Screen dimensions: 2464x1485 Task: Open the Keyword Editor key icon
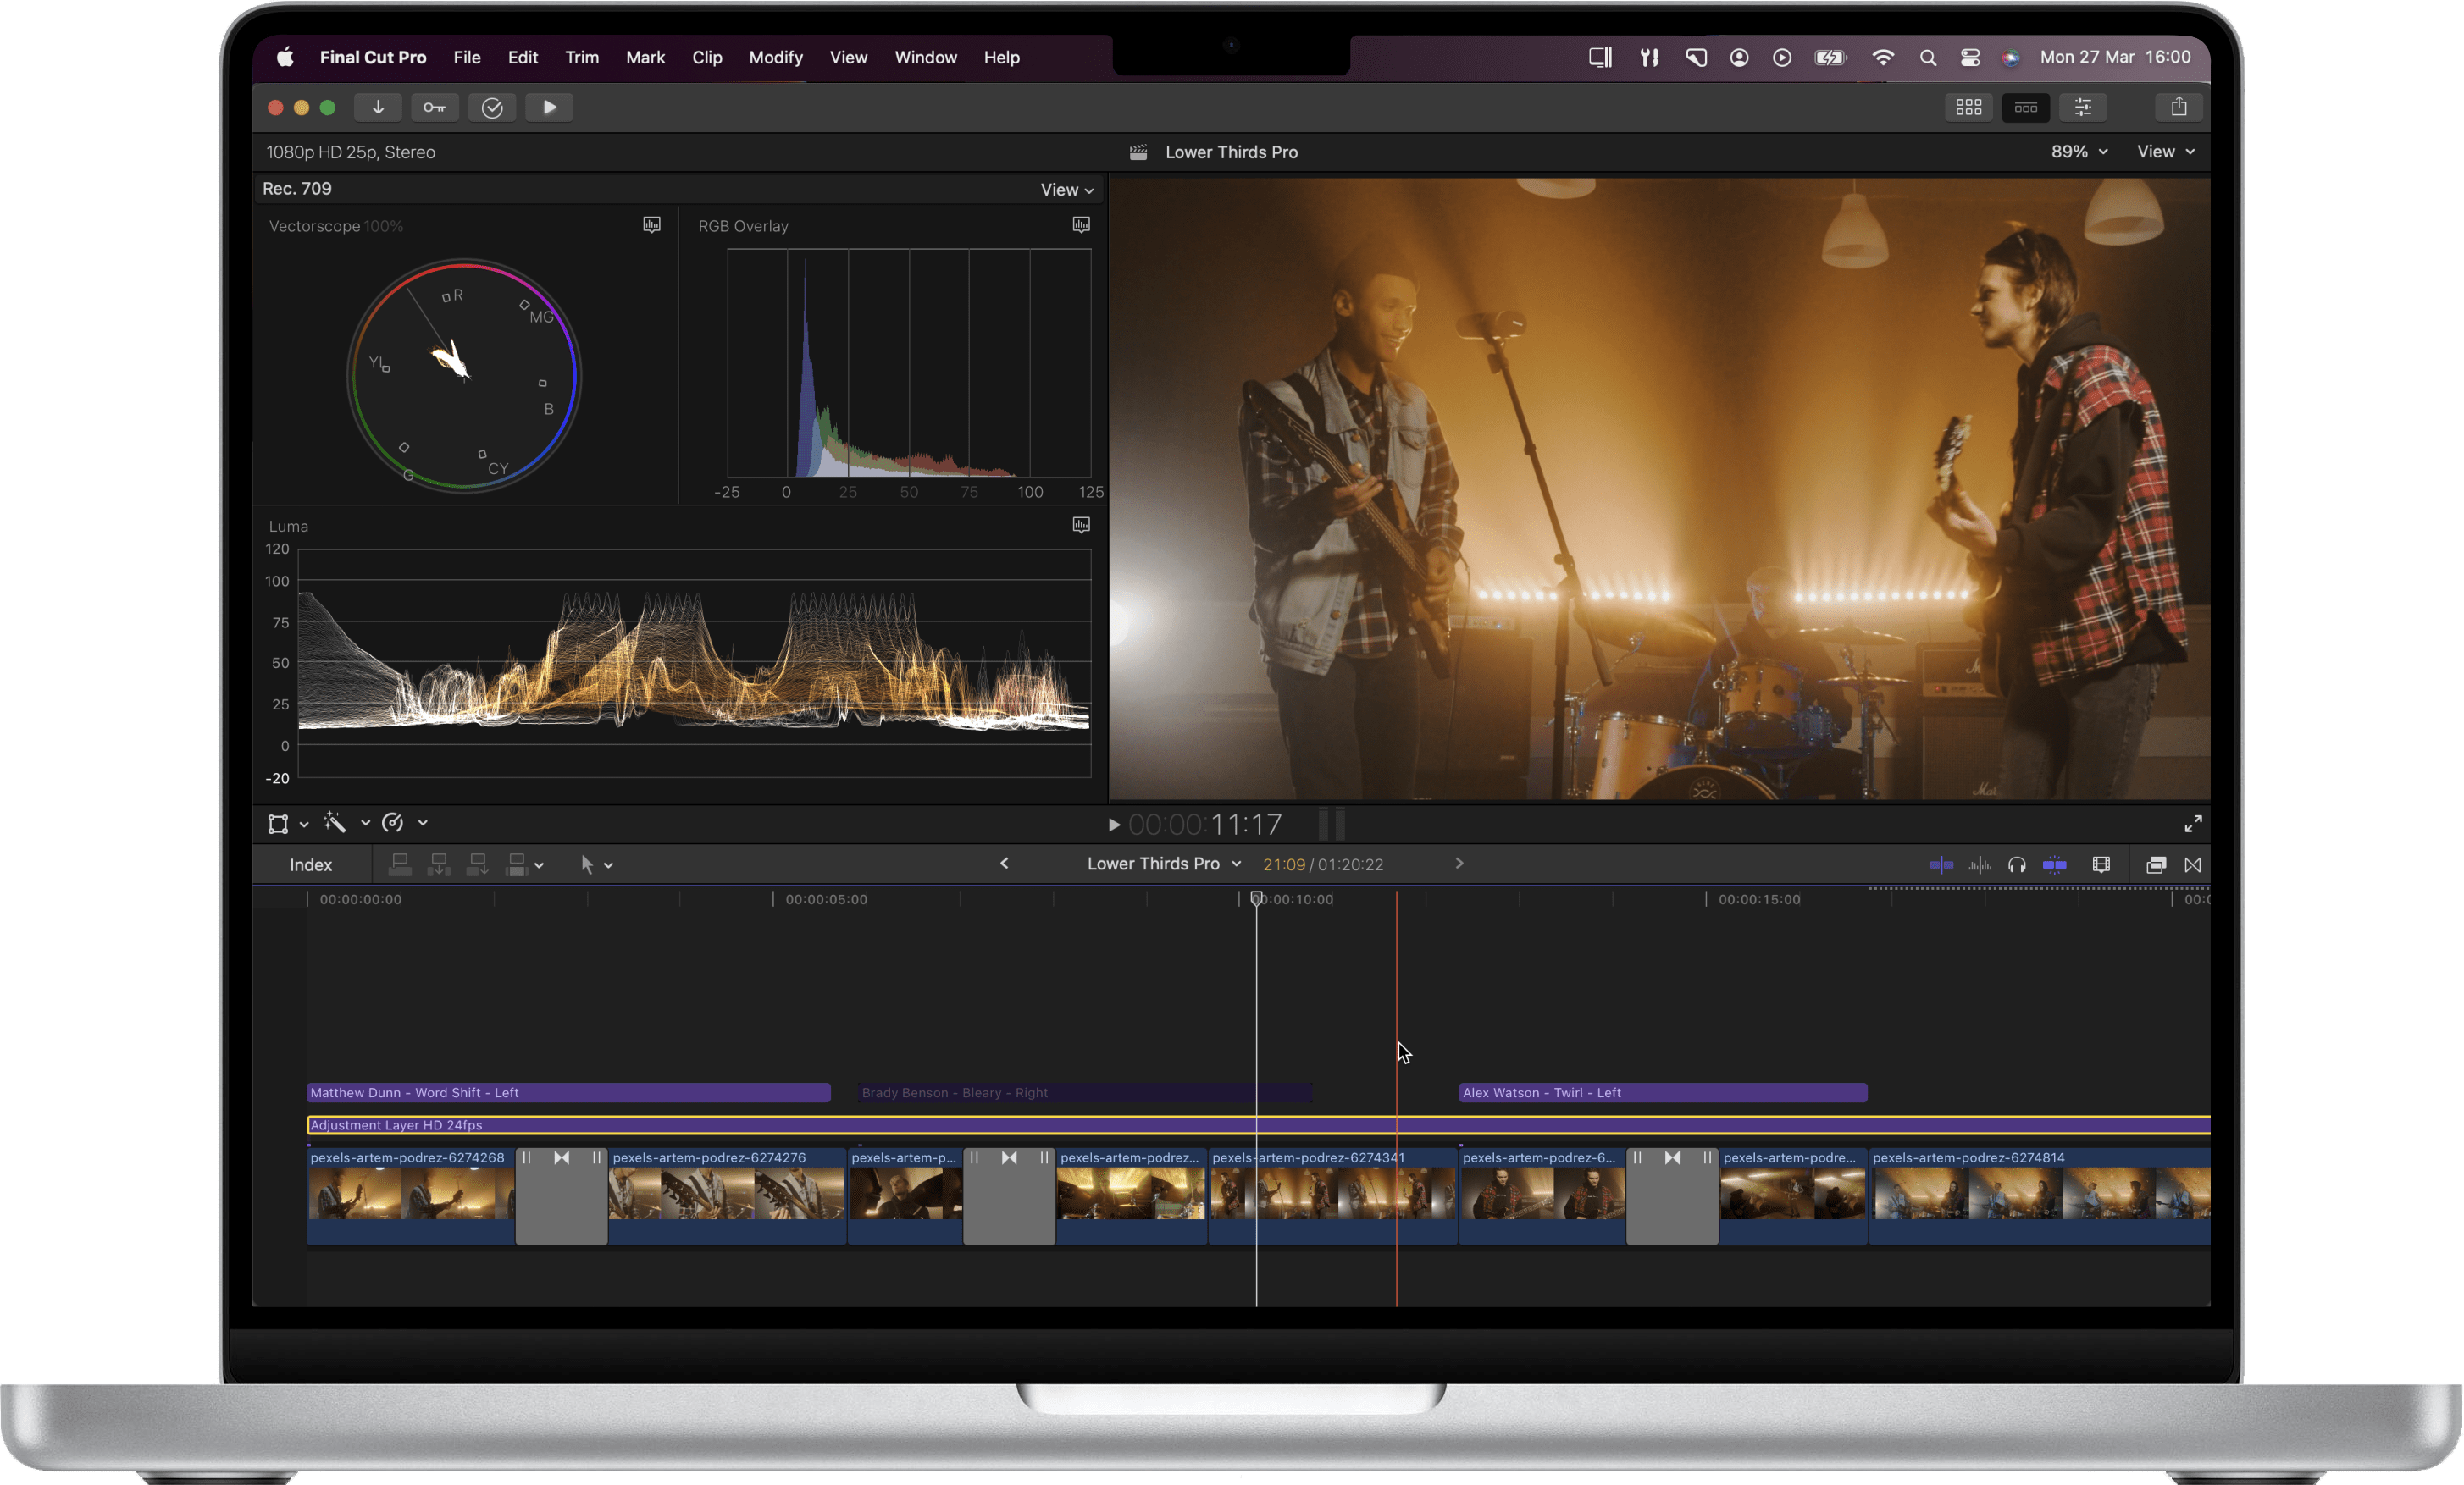pyautogui.click(x=434, y=107)
